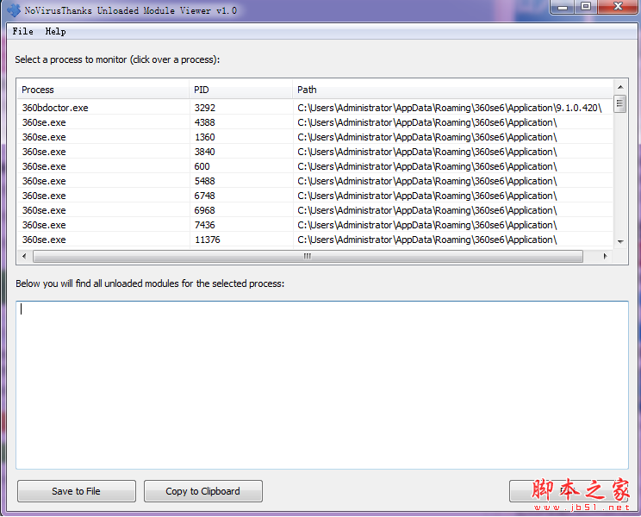Click the Save to File button

point(77,491)
